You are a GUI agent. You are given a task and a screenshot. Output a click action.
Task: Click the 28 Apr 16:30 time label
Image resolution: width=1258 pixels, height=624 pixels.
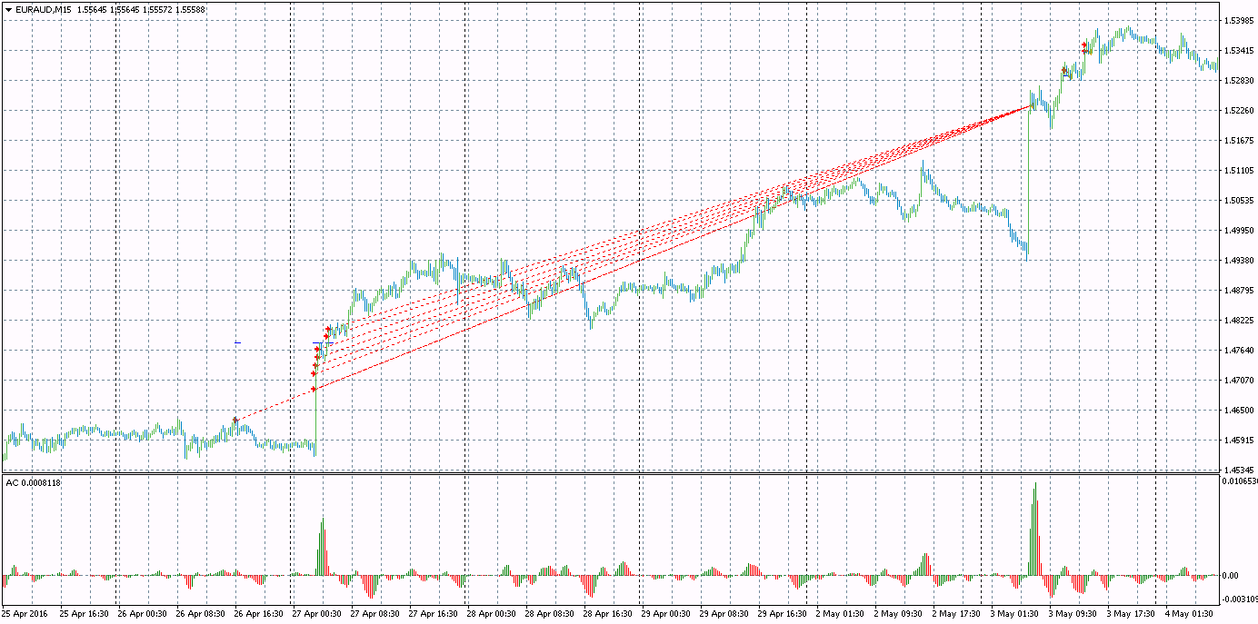click(x=607, y=614)
